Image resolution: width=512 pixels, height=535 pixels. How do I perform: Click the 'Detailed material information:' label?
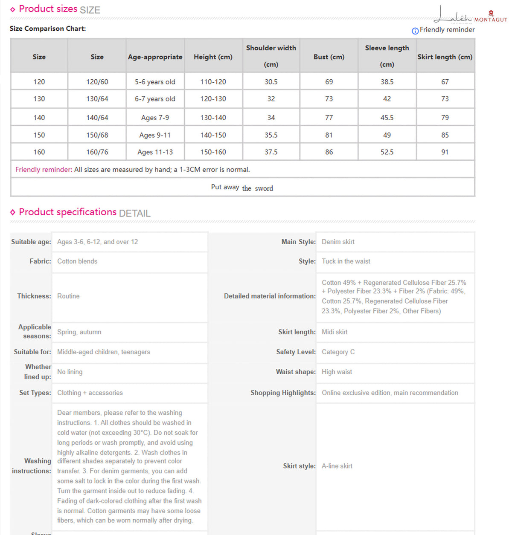click(x=270, y=296)
